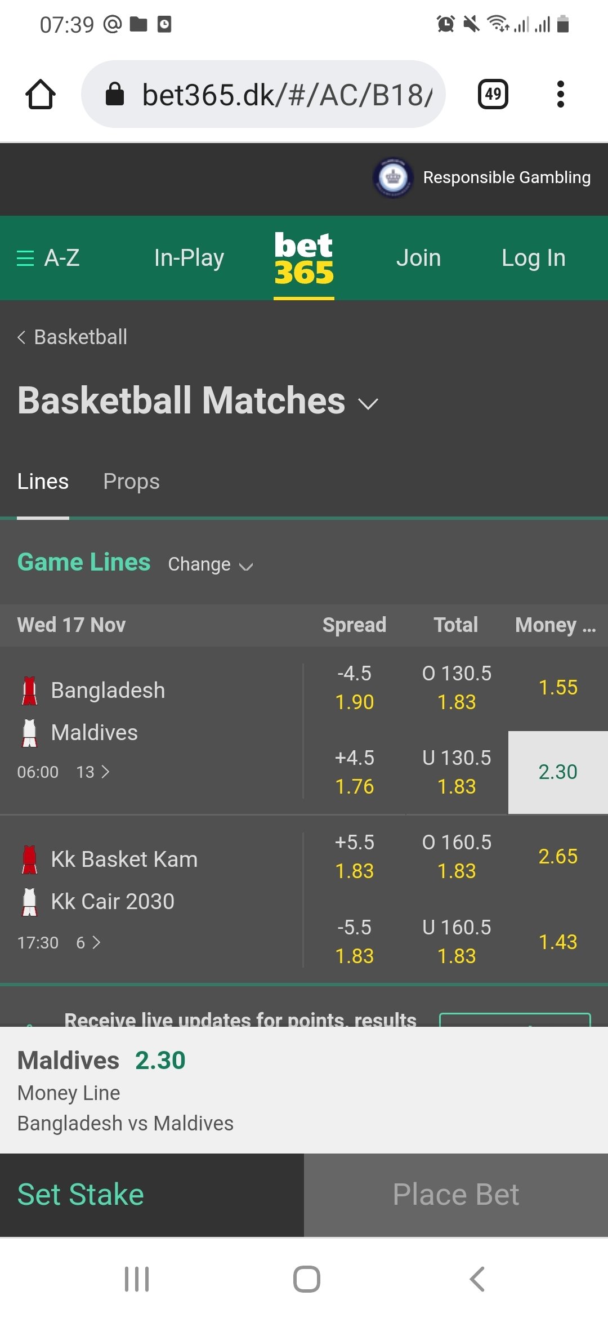This screenshot has width=608, height=1318.
Task: Expand the Basketball Matches dropdown
Action: (368, 403)
